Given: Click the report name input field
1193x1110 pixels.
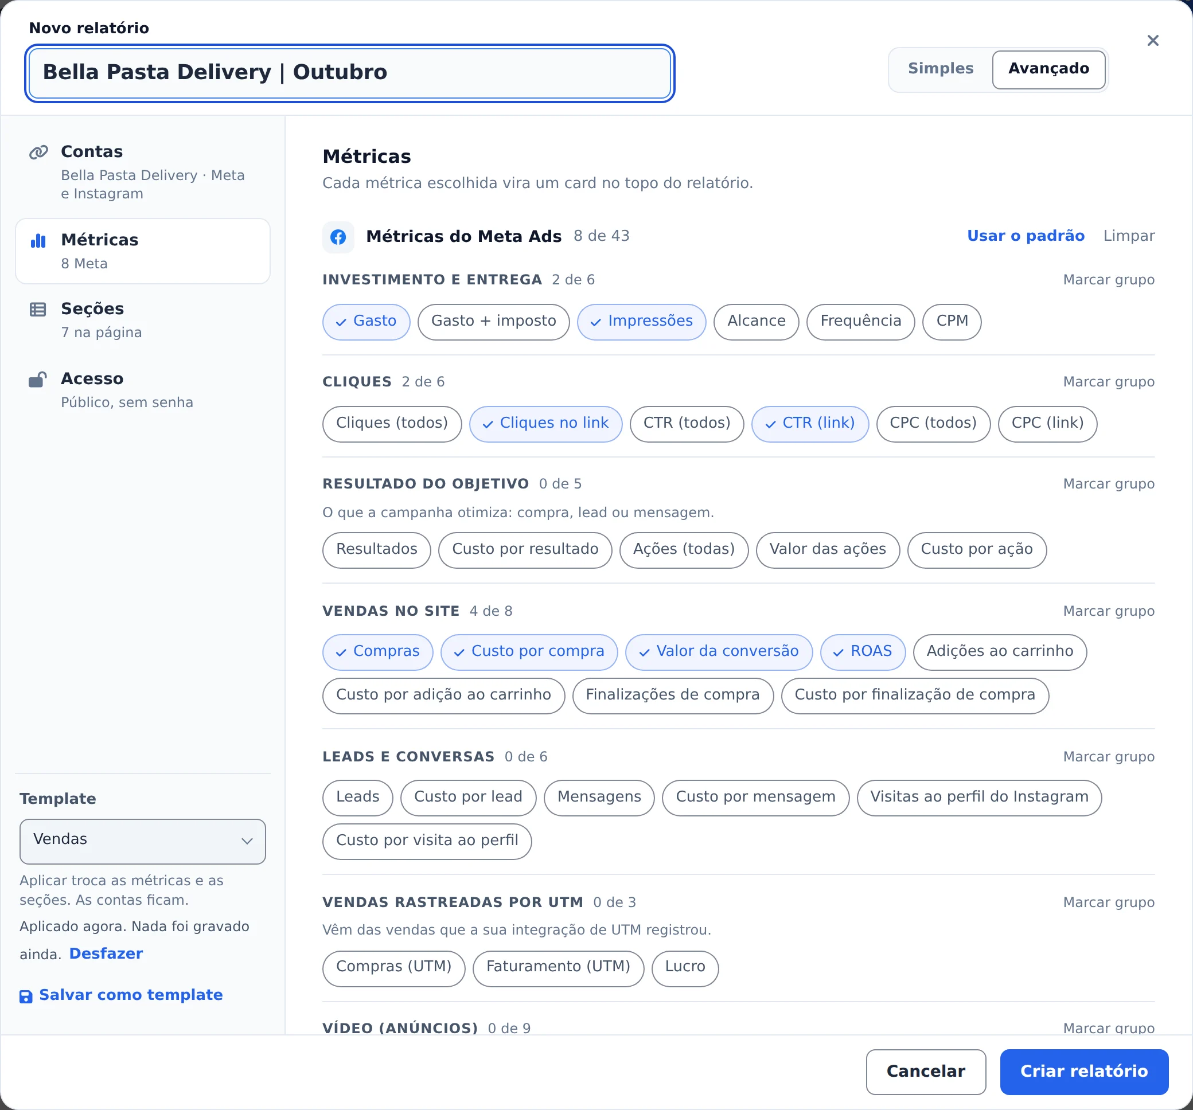Looking at the screenshot, I should (349, 73).
